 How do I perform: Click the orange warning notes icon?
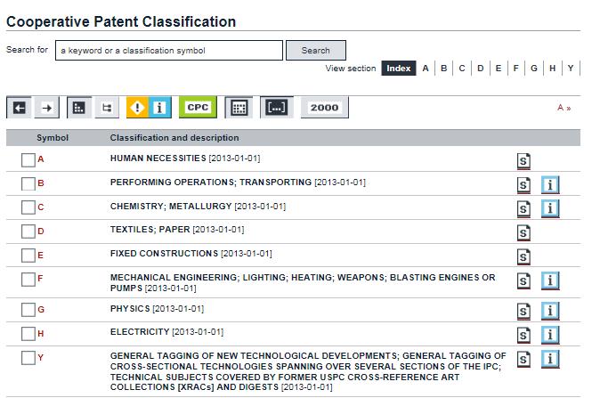coord(137,108)
